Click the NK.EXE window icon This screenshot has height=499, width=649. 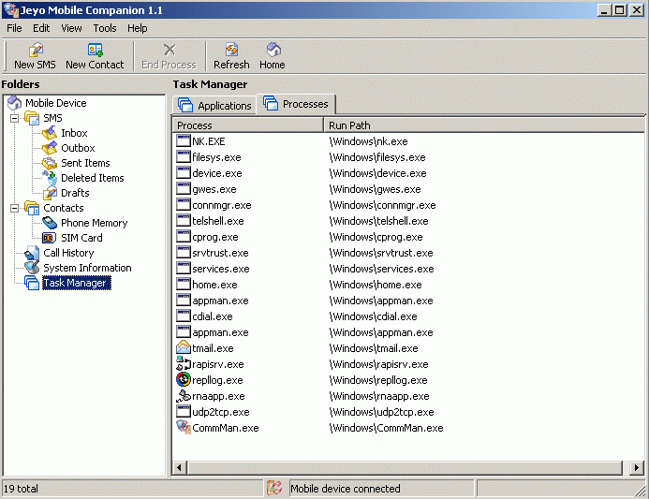click(x=184, y=141)
